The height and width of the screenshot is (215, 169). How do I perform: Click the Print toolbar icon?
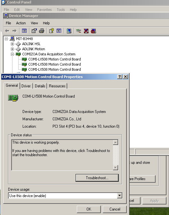[x=42, y=31]
